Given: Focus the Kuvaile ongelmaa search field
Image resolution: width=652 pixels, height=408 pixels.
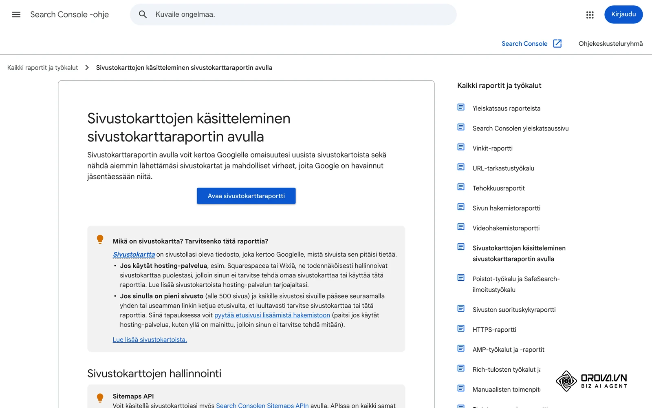Looking at the screenshot, I should pyautogui.click(x=293, y=15).
